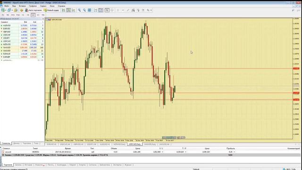Open the Вставка menu
The width and height of the screenshot is (302, 170).
point(22,6)
